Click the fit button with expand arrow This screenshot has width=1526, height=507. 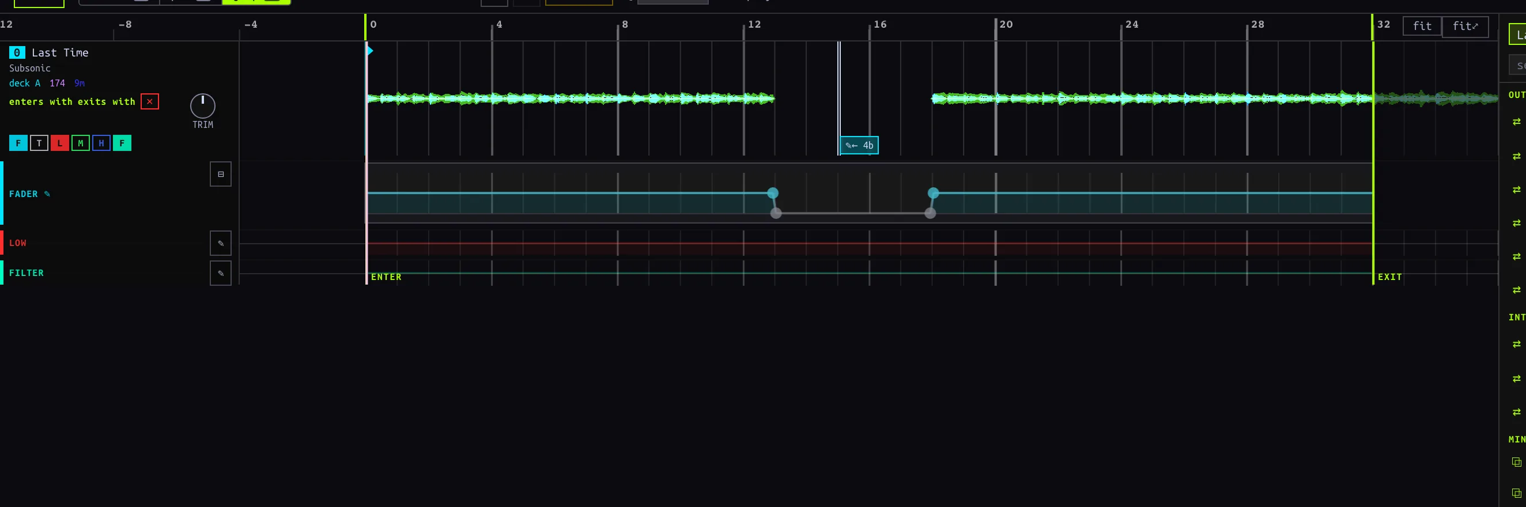(x=1465, y=26)
